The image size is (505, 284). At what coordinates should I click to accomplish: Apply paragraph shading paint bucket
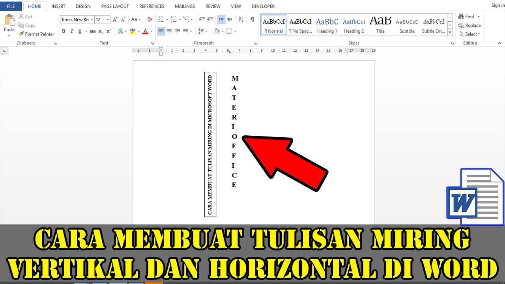[216, 31]
